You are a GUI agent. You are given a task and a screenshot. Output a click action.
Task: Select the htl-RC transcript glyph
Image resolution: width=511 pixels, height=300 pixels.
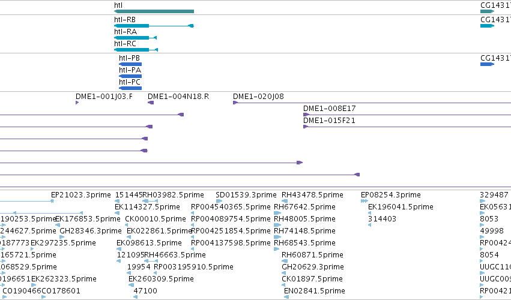(136, 50)
